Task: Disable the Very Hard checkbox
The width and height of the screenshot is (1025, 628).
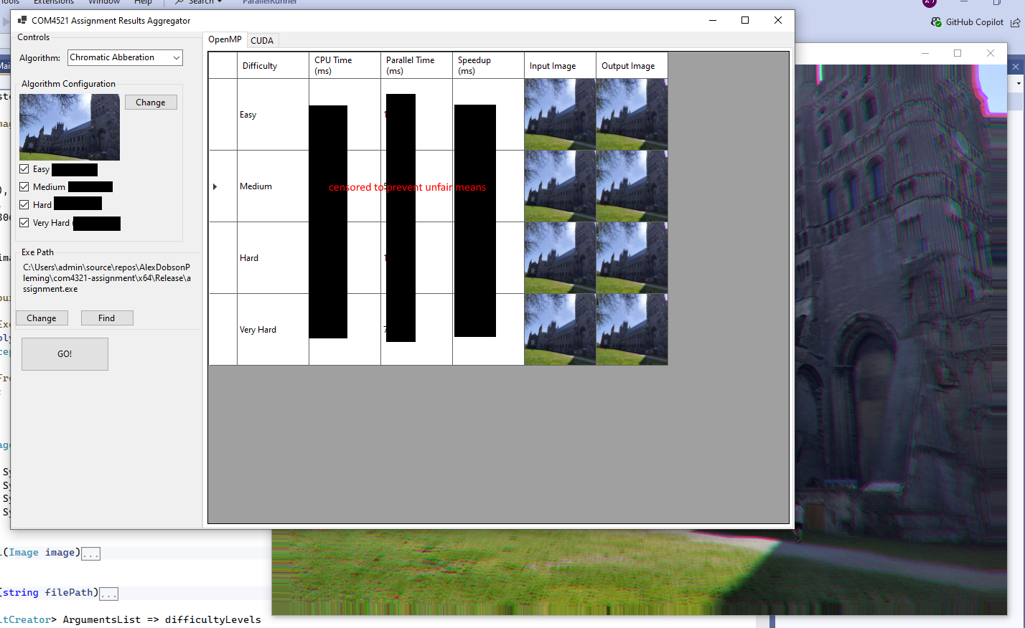Action: 24,223
